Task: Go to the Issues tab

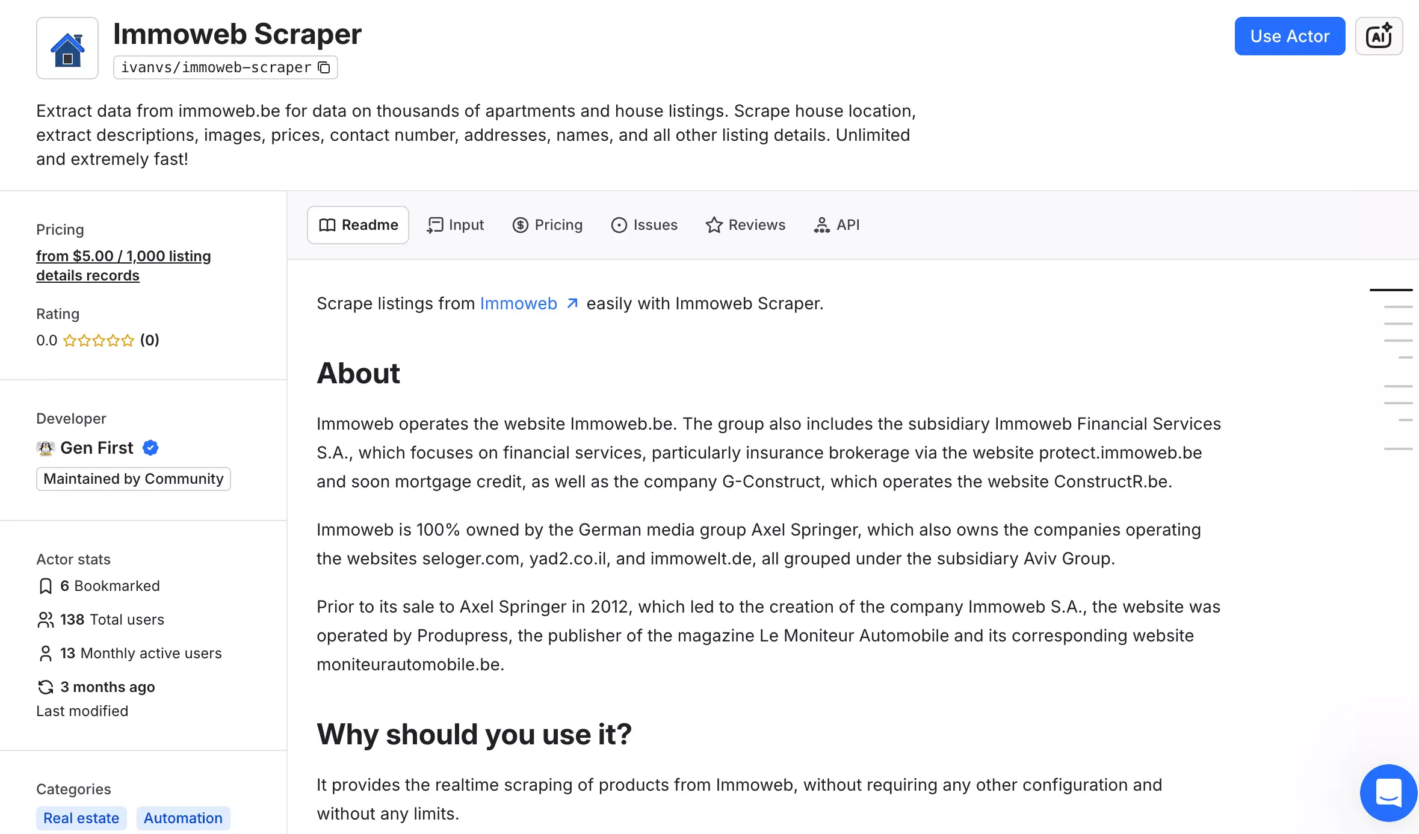Action: 645,225
